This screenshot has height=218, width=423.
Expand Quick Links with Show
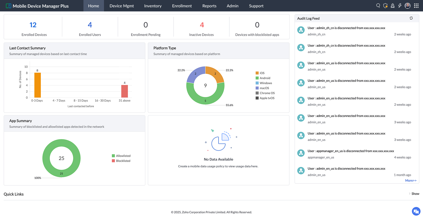point(414,194)
